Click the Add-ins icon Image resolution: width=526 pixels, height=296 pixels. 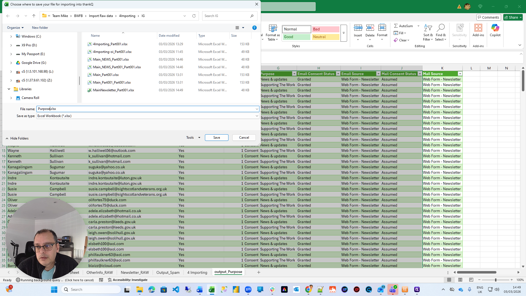pos(478,30)
